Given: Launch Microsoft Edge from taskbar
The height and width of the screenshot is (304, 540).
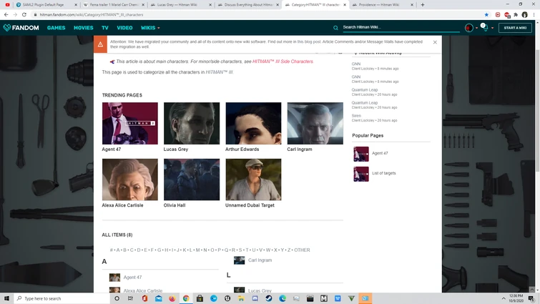Looking at the screenshot, I should (283, 298).
